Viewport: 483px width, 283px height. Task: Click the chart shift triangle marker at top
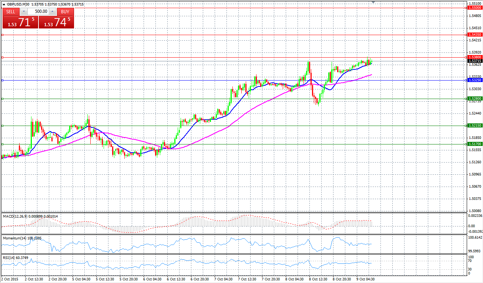pyautogui.click(x=373, y=2)
